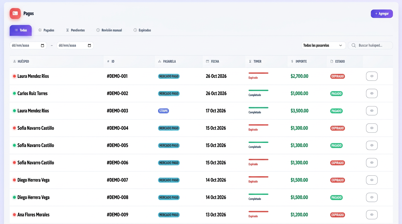Click the network icon beside PASARELA header
402x224 pixels.
tap(160, 62)
